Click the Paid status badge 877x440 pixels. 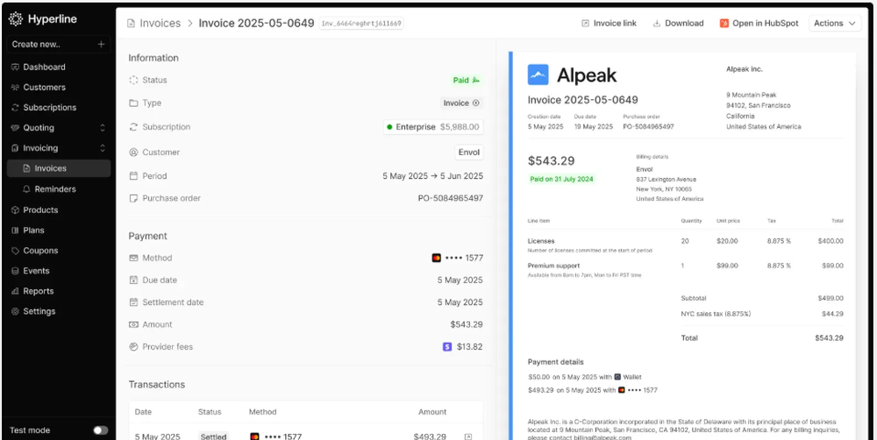click(x=466, y=80)
